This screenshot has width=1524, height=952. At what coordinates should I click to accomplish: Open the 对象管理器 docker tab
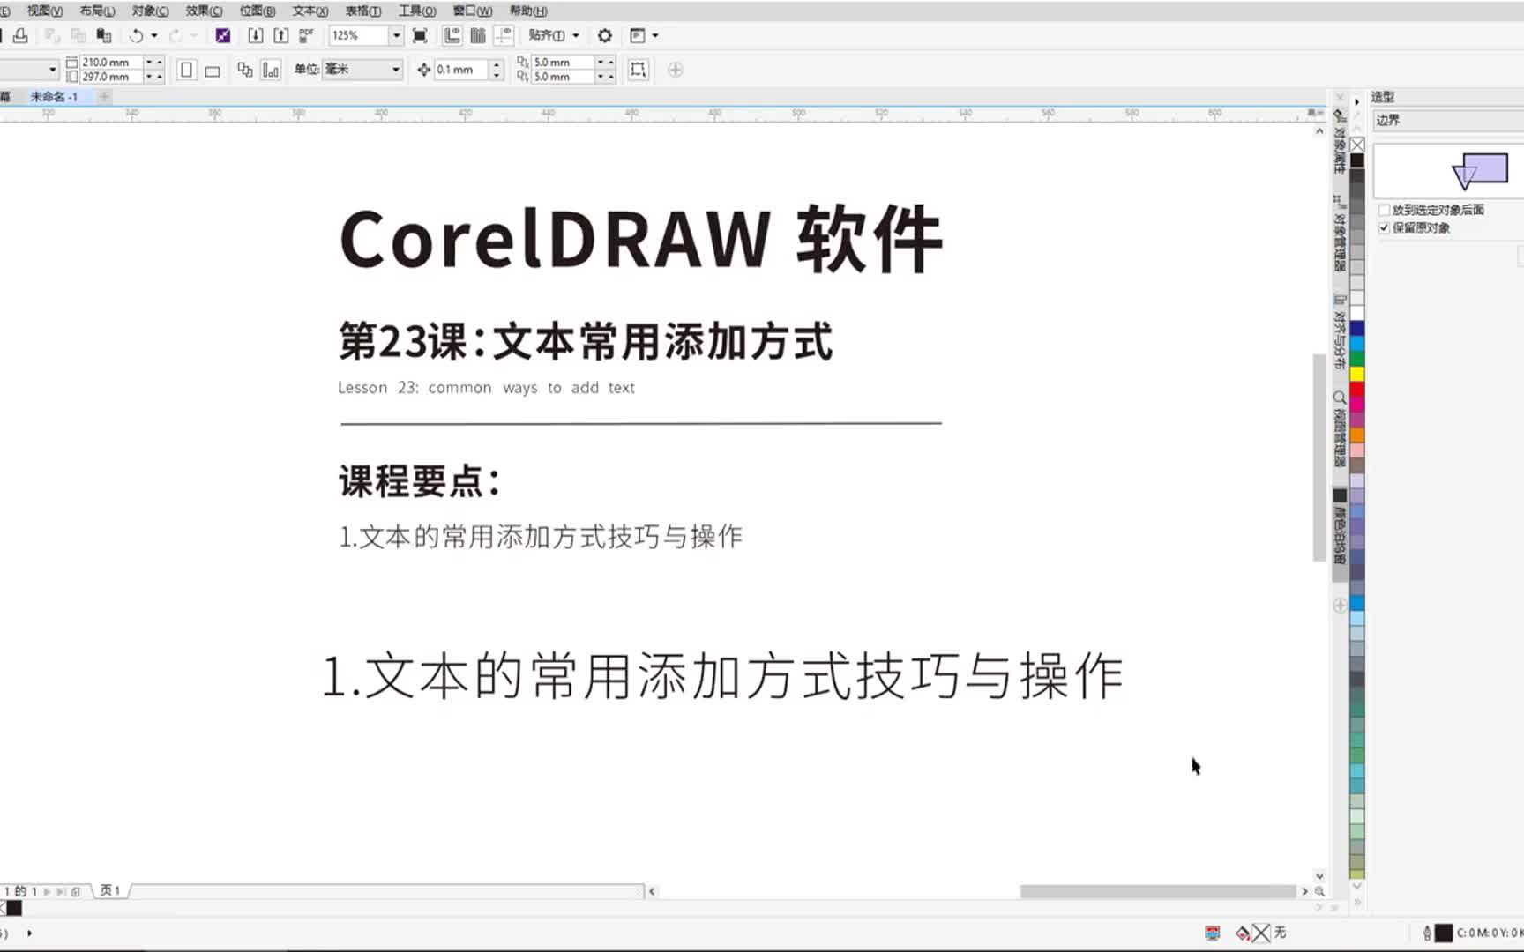pyautogui.click(x=1340, y=234)
